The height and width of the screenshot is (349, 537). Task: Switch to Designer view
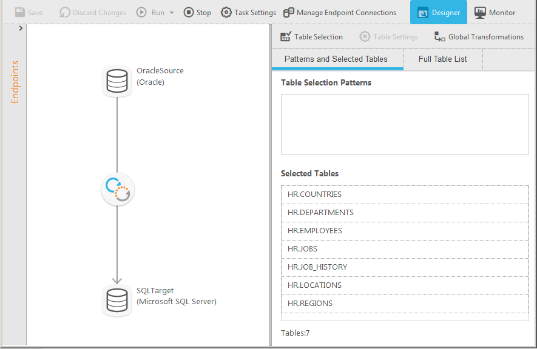(438, 12)
